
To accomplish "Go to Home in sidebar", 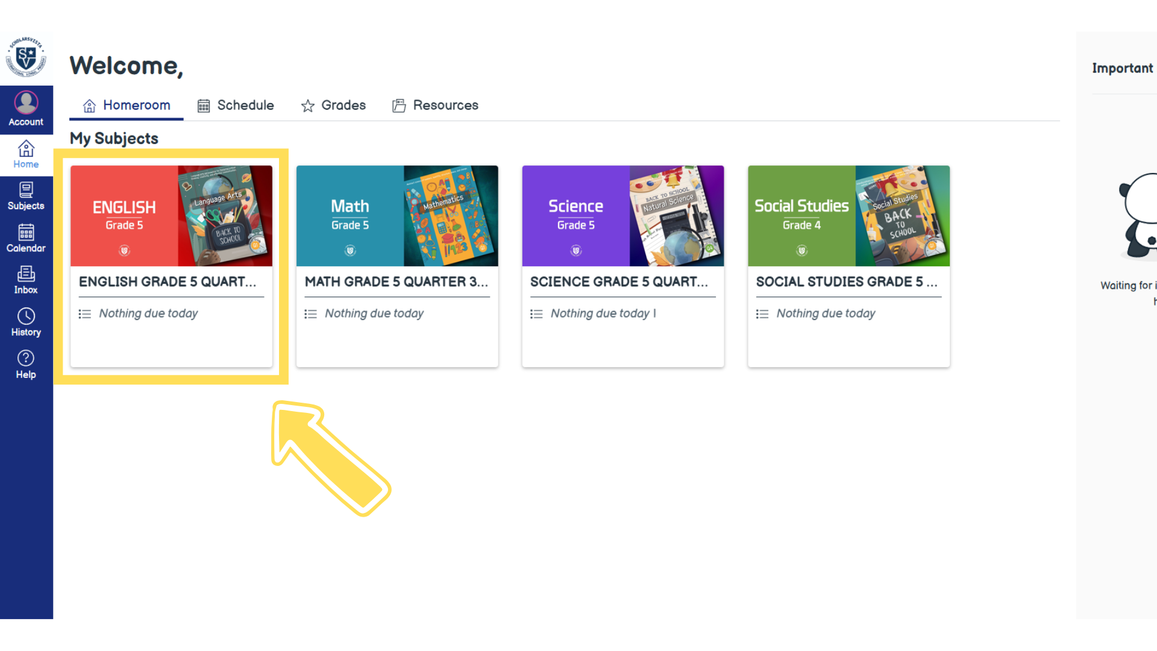I will [x=26, y=154].
